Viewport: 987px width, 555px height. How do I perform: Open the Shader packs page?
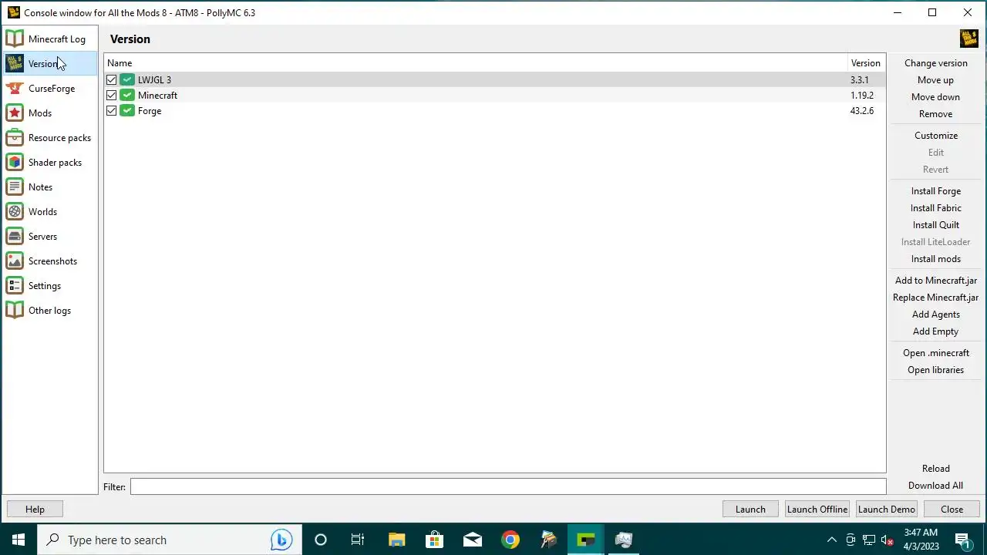(50, 163)
